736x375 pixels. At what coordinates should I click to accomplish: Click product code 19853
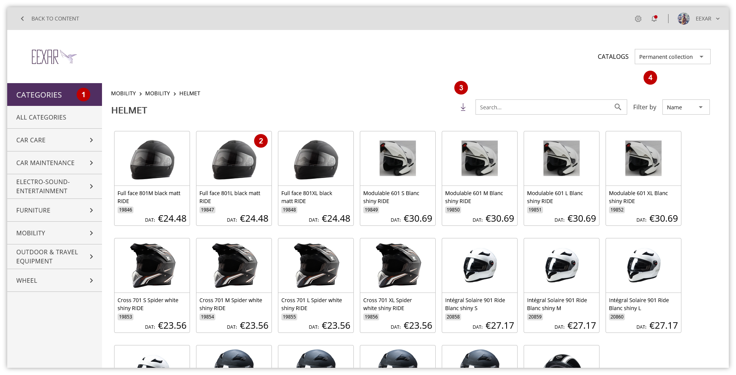pos(126,317)
